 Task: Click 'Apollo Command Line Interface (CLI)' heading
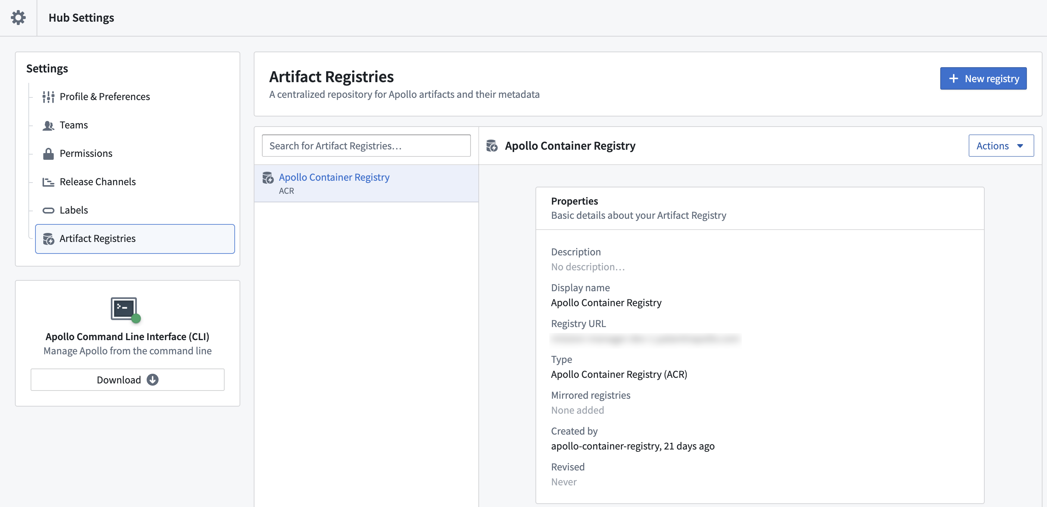[127, 337]
